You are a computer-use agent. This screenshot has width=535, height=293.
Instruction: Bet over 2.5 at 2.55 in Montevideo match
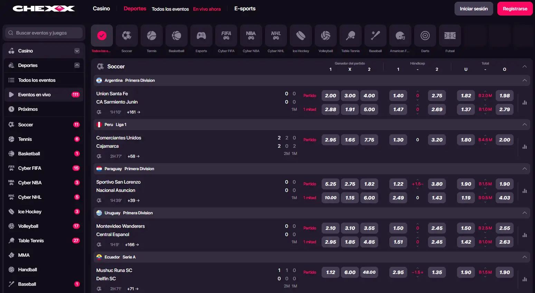[x=505, y=228]
